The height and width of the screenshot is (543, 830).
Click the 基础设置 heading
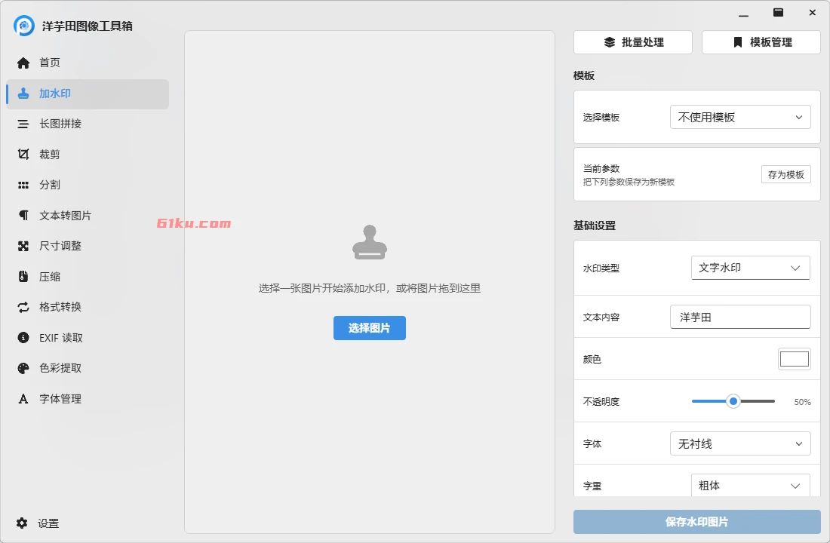(595, 225)
